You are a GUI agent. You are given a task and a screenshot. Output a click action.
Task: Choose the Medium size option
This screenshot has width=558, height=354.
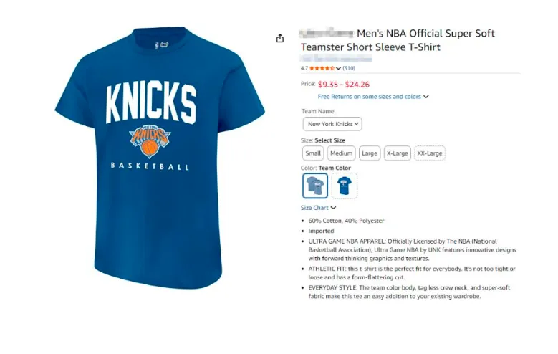(341, 153)
